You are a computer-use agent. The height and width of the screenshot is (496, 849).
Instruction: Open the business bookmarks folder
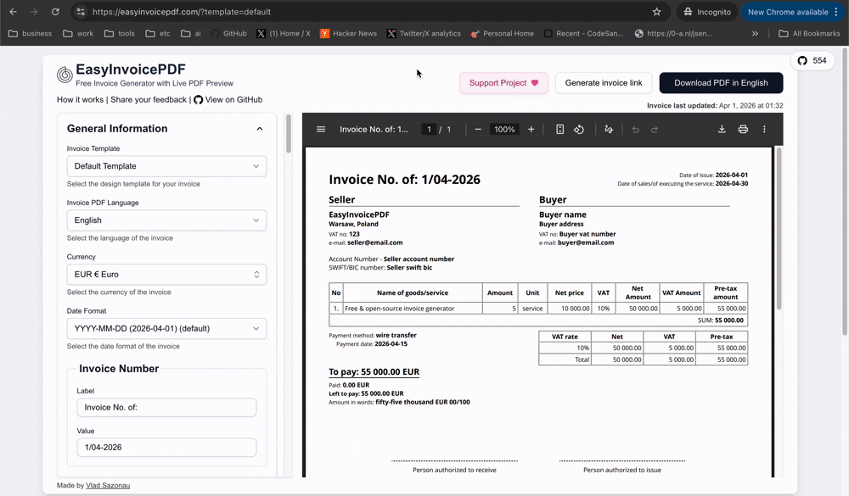(x=31, y=34)
